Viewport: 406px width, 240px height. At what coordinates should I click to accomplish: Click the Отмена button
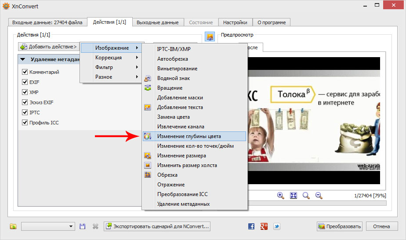[x=381, y=226]
